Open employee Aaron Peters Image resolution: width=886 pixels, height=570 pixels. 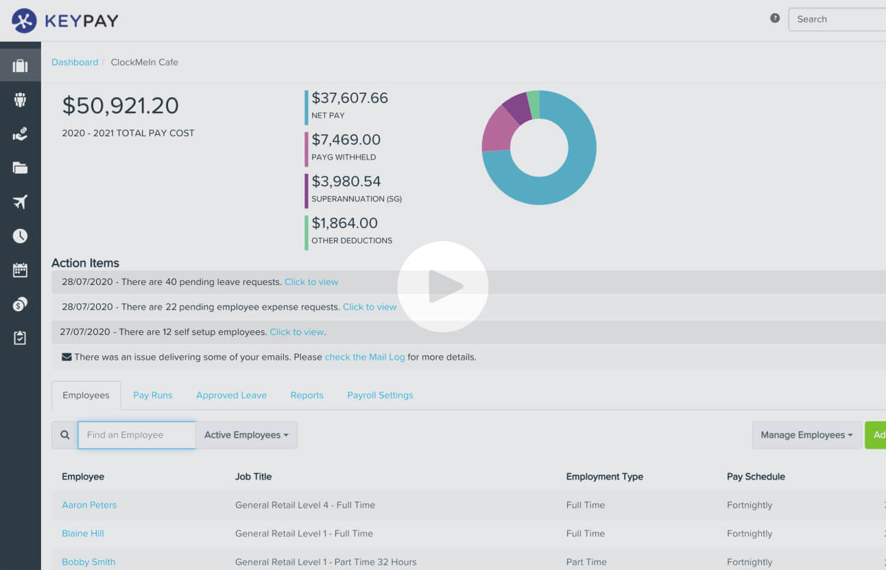89,505
